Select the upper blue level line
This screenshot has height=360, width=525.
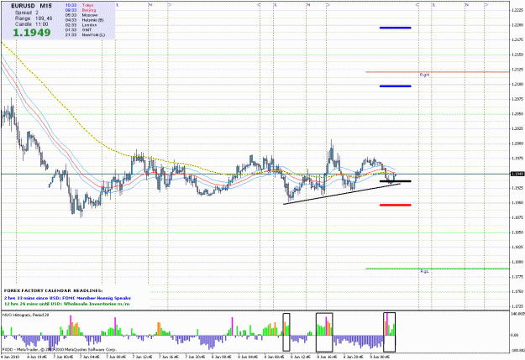tap(396, 28)
